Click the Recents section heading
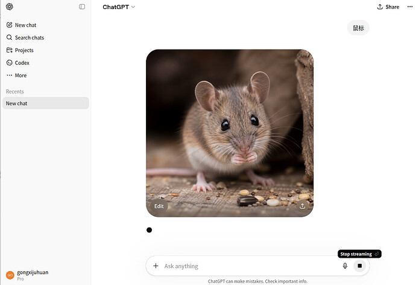Image resolution: width=416 pixels, height=285 pixels. (x=15, y=91)
